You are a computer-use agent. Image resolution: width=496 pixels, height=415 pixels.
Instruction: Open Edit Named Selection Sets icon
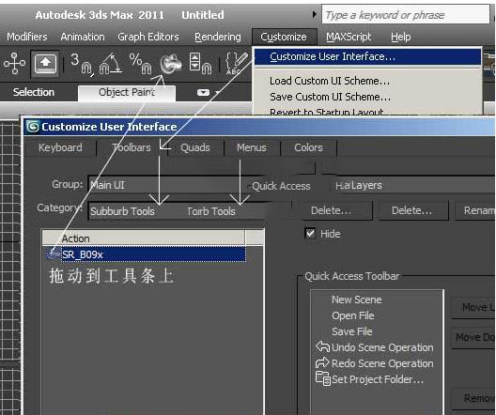pyautogui.click(x=237, y=63)
